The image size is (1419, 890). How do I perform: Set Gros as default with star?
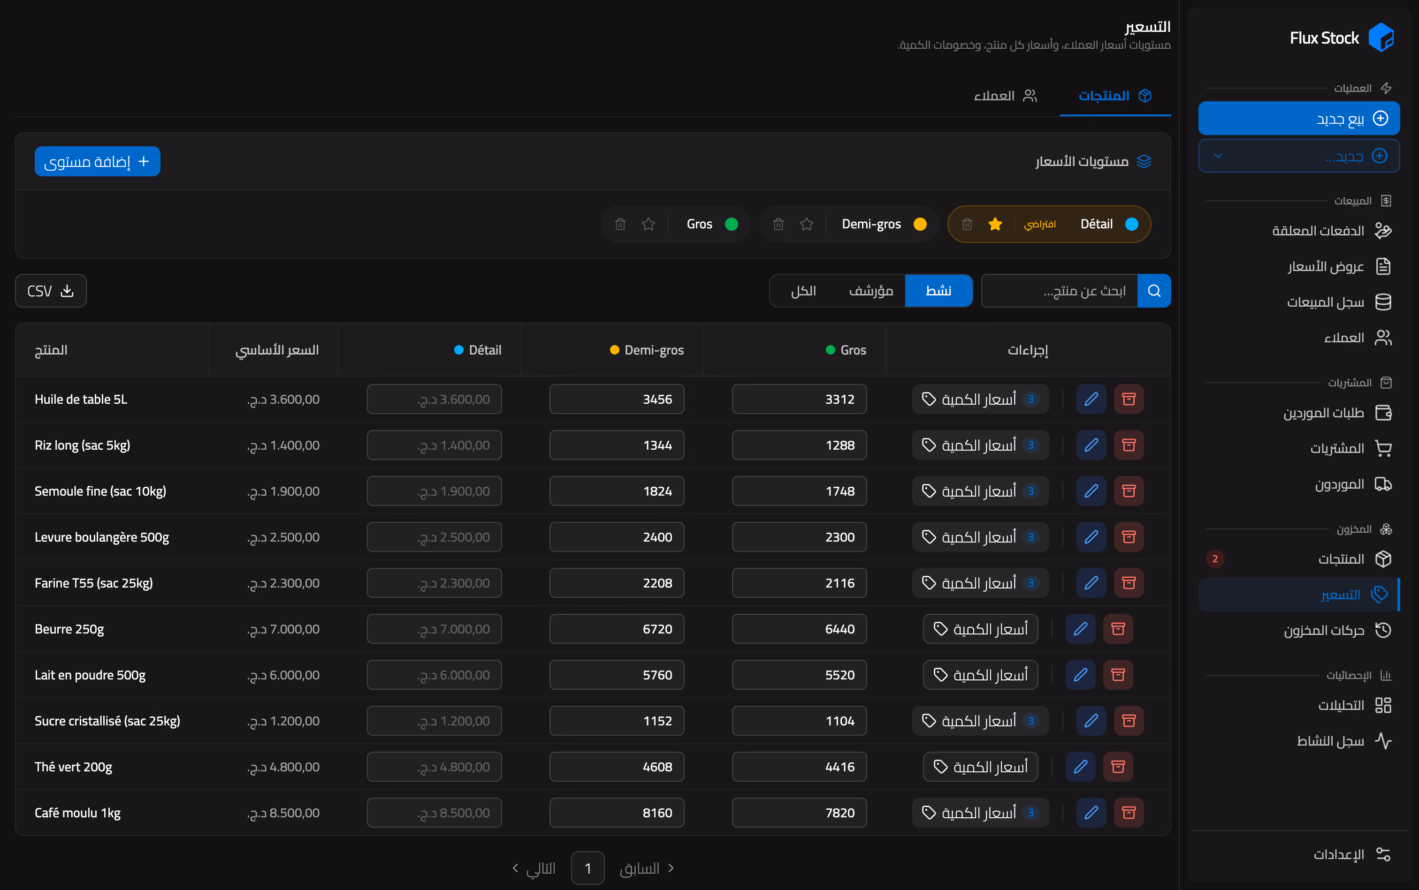tap(648, 224)
